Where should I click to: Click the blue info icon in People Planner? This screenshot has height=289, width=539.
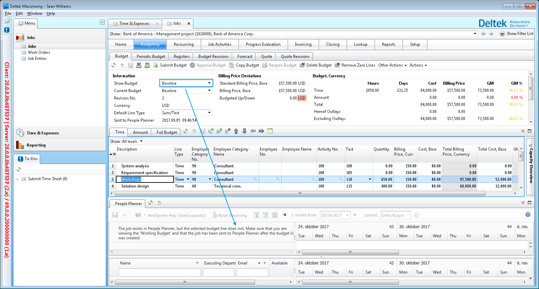[x=528, y=214]
